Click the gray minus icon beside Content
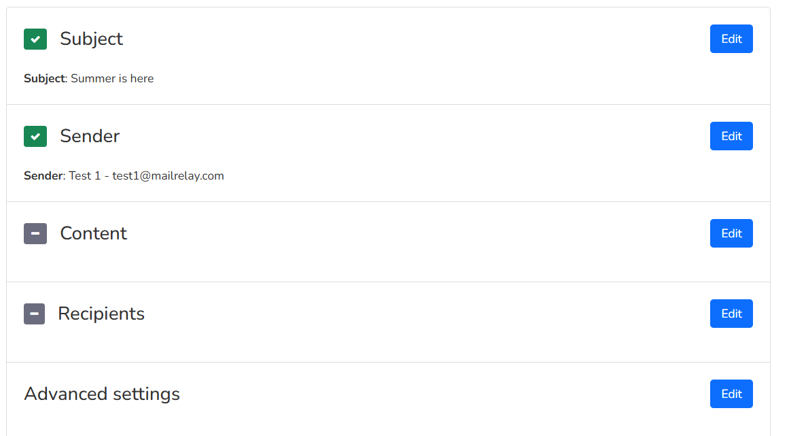The height and width of the screenshot is (436, 789). click(x=35, y=233)
